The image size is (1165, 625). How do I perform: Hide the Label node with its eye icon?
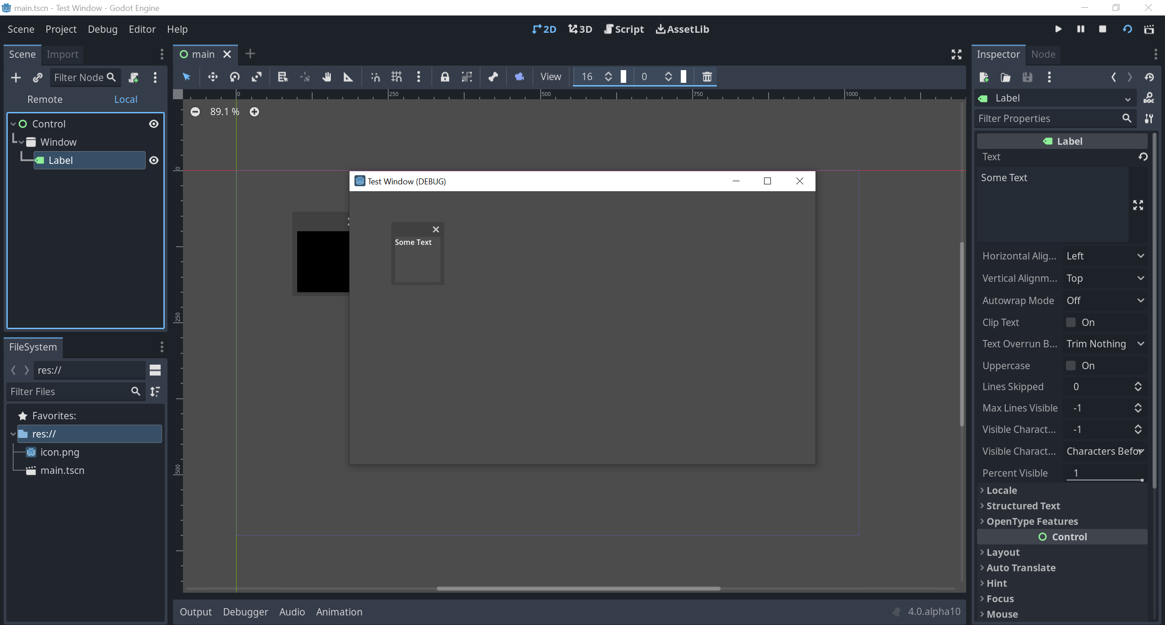153,160
